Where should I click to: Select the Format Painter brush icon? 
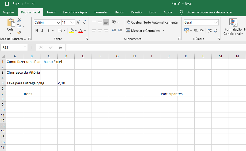(x=19, y=32)
